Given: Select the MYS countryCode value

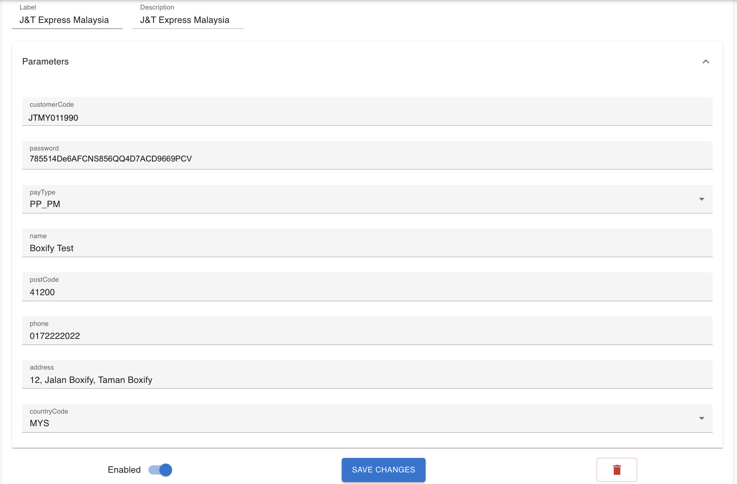Looking at the screenshot, I should click(39, 423).
